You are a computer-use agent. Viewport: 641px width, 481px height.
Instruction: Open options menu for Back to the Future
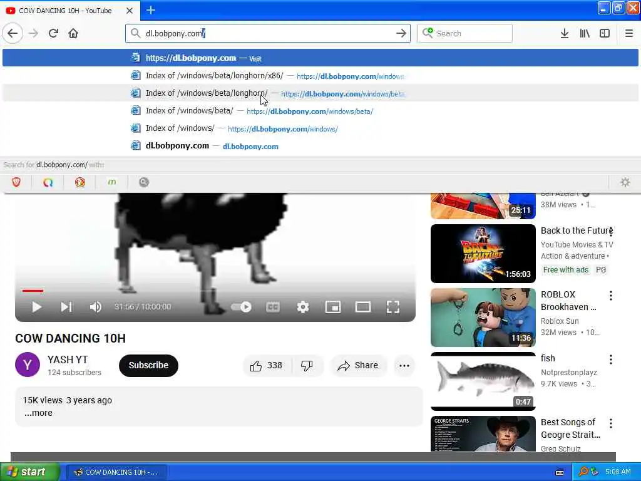tap(611, 232)
